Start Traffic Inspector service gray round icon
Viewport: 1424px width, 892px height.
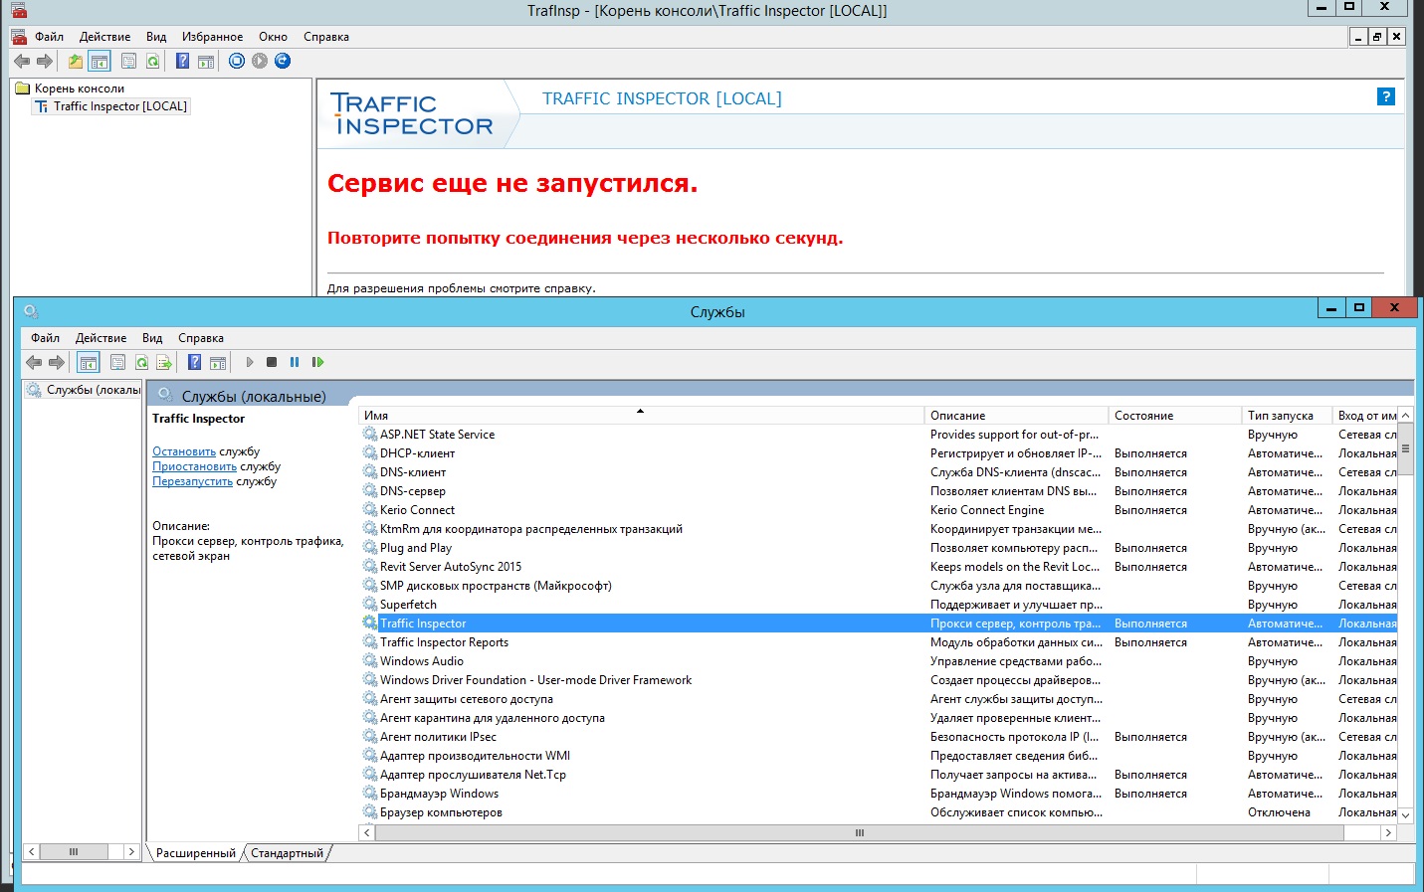[260, 61]
